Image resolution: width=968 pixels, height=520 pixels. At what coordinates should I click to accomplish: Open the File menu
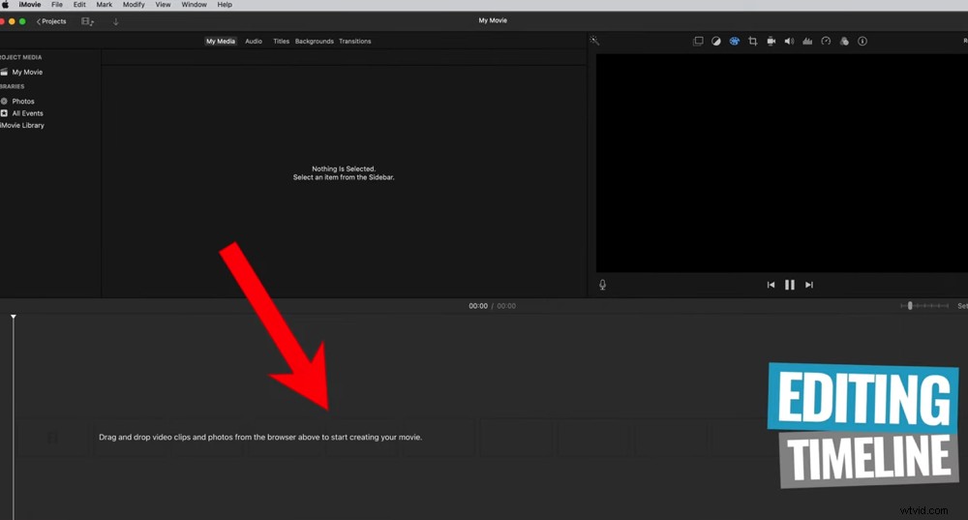tap(57, 4)
